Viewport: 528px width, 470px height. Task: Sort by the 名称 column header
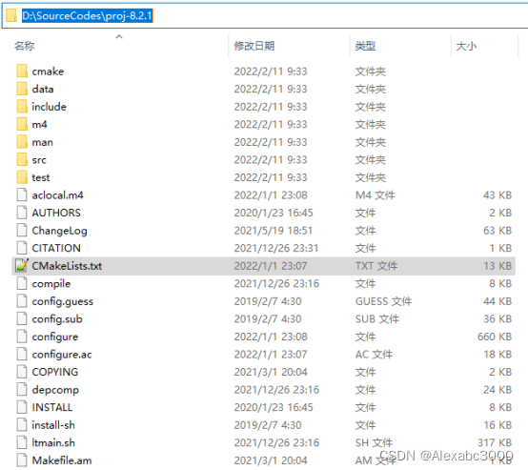point(24,46)
